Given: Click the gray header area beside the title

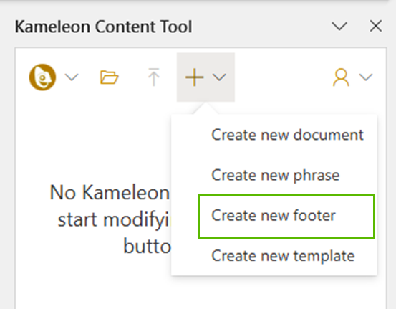Looking at the screenshot, I should tap(261, 27).
